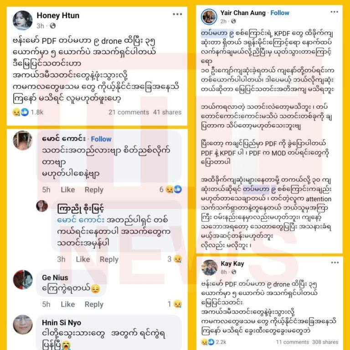Reply to Ge Nius's comment

94,304
